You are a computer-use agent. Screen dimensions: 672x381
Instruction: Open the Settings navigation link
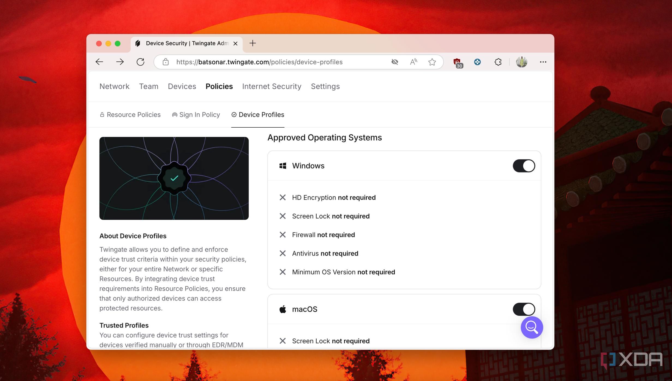coord(325,86)
